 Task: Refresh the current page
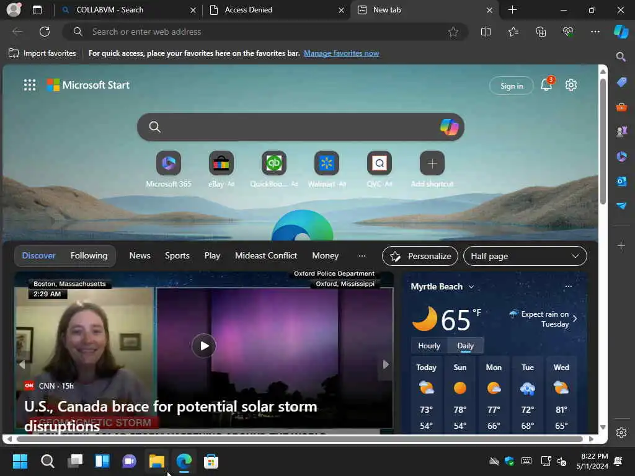click(x=45, y=32)
